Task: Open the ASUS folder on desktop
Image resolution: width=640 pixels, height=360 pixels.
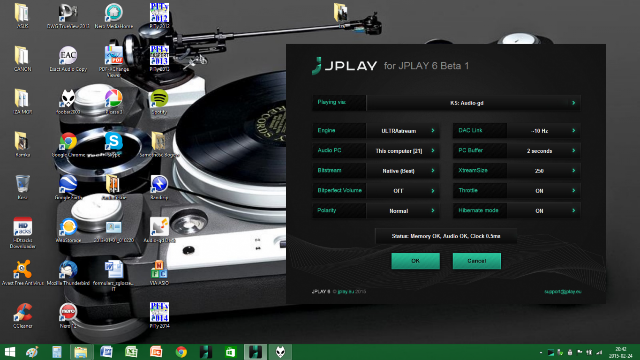Action: click(x=23, y=16)
